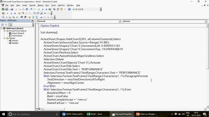The width and height of the screenshot is (209, 117).
Task: Open the Locals Window from Debug toolbar
Action: 34,13
